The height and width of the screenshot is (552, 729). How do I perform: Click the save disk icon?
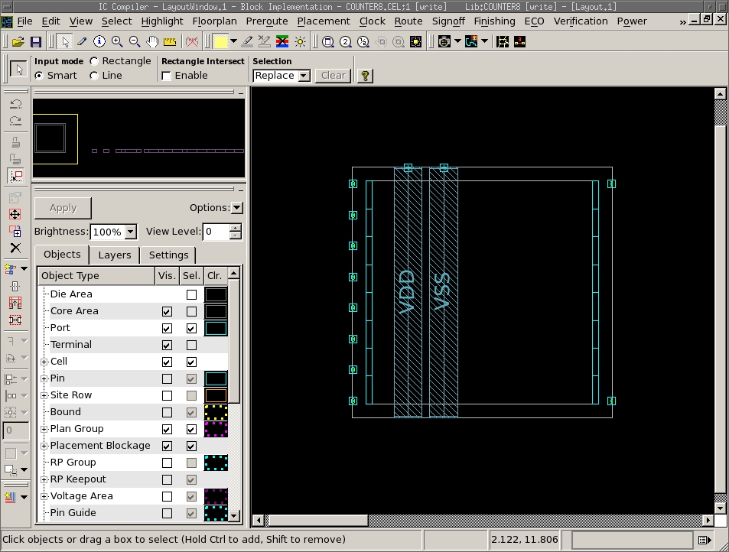click(35, 41)
